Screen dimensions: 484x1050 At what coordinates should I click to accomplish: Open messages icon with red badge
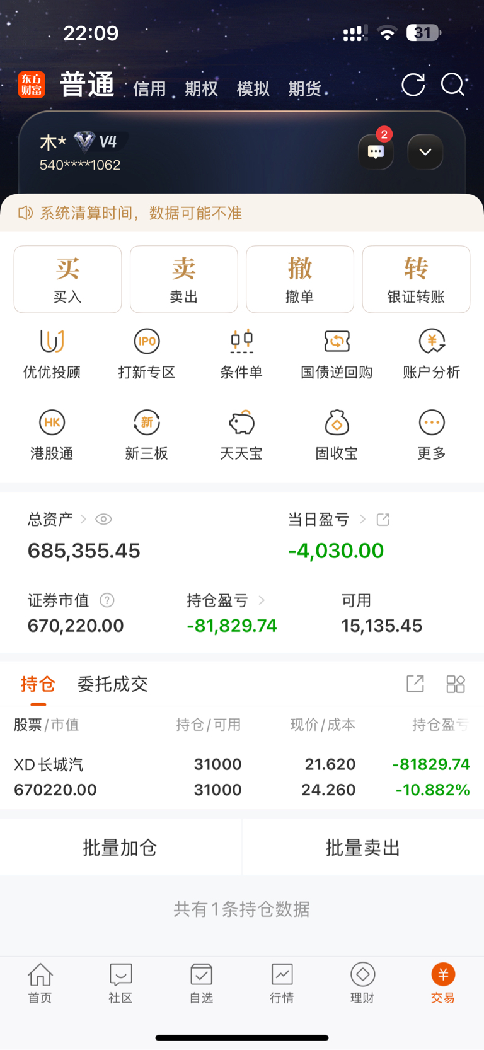tap(376, 152)
